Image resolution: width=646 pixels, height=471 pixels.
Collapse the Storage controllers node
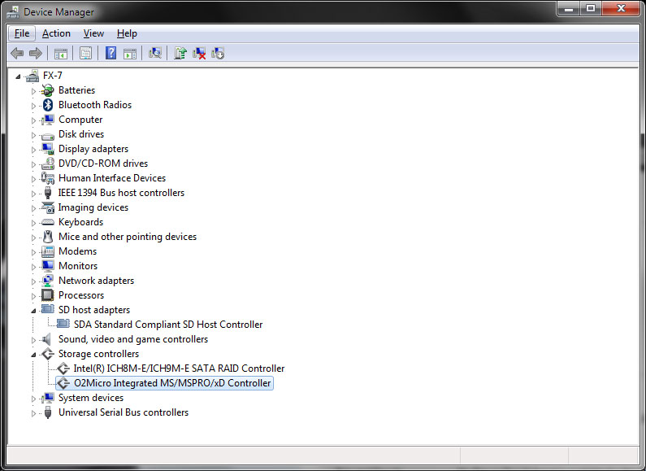(33, 355)
